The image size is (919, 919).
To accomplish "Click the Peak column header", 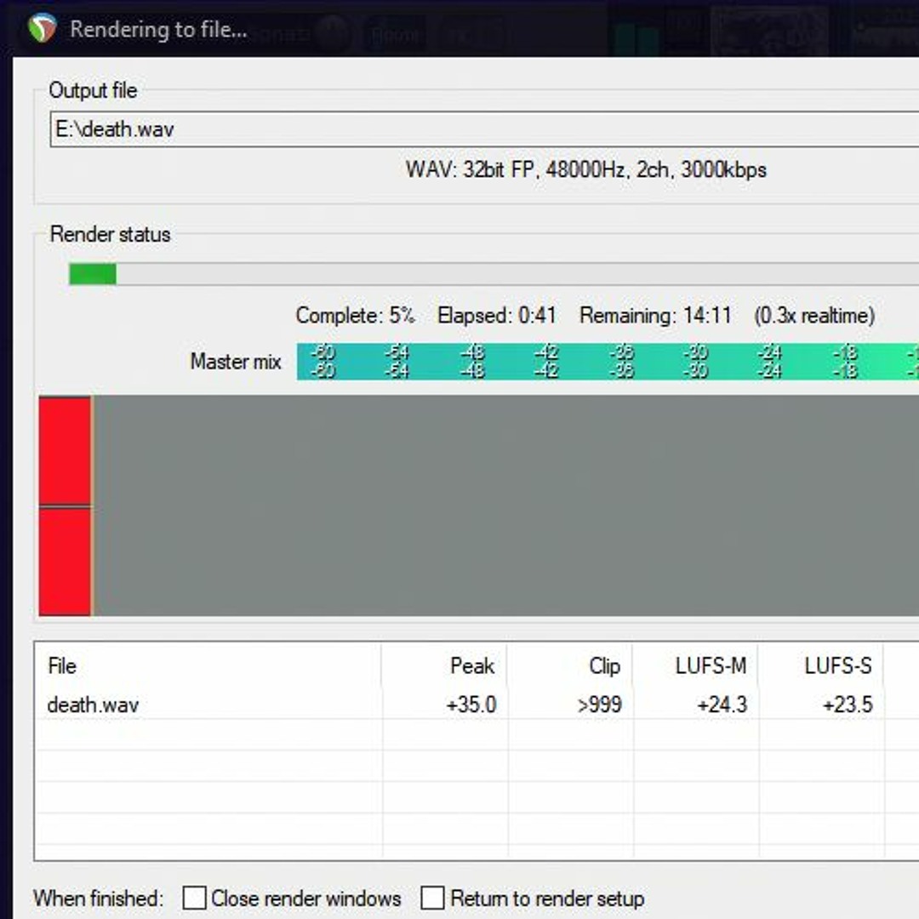I will 471,666.
